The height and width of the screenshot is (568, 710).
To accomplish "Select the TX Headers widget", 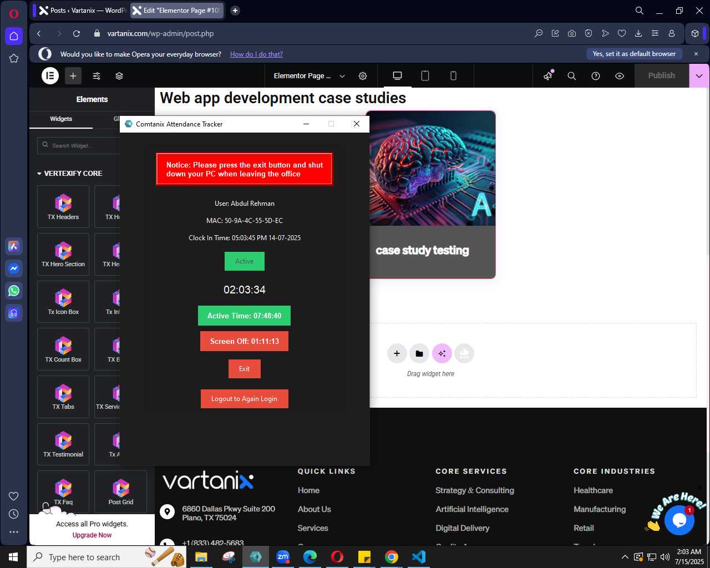I will tap(63, 207).
